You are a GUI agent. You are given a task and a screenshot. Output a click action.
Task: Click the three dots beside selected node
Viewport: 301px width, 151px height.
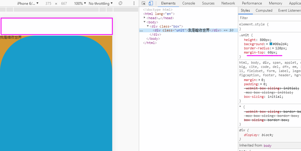coord(141,30)
